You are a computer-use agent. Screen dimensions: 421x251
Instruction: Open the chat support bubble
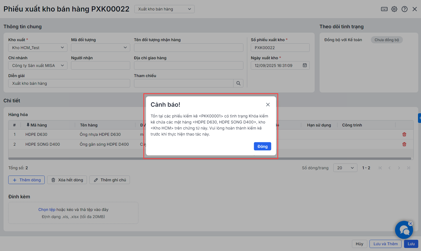(403, 230)
